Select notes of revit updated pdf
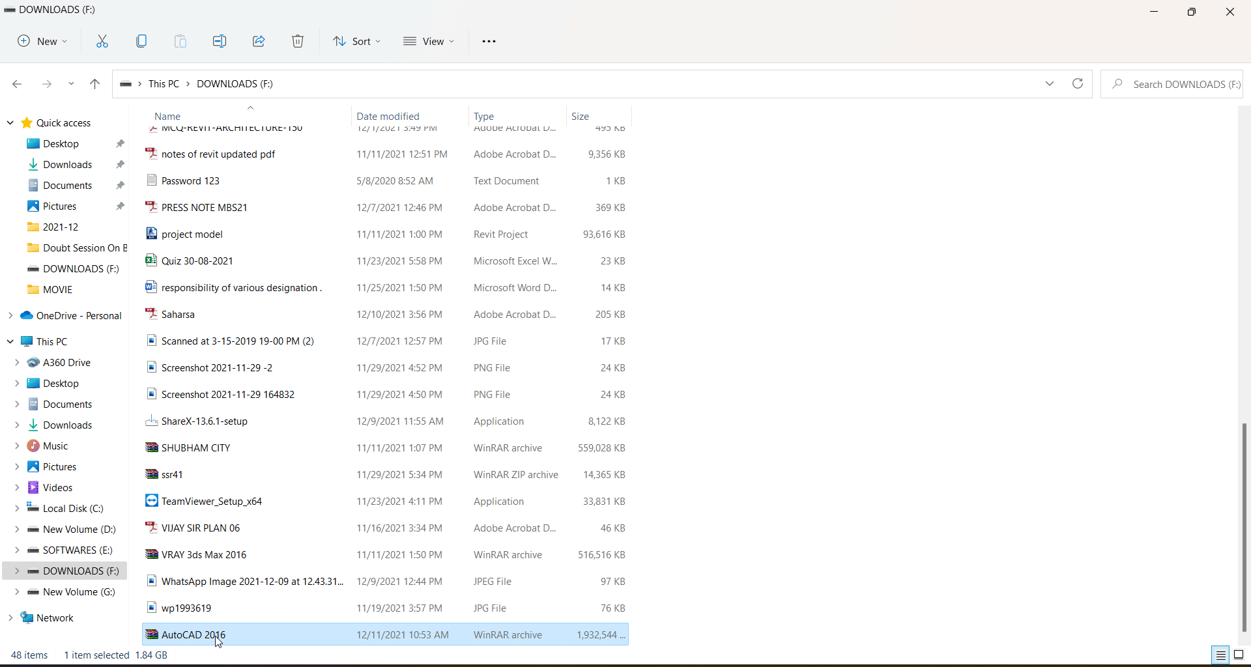The width and height of the screenshot is (1251, 667). point(218,154)
